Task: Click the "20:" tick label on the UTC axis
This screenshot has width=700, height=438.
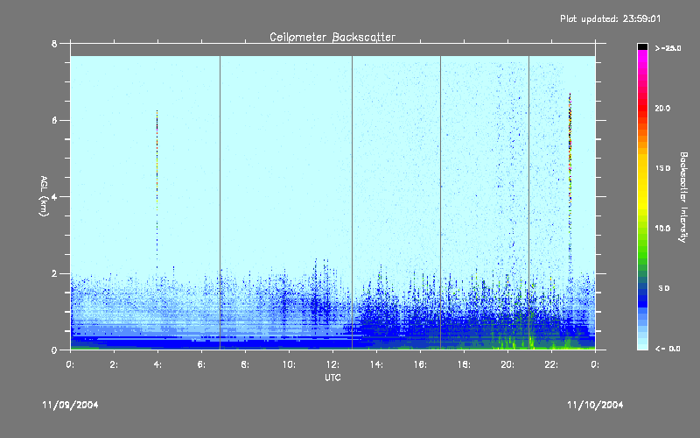Action: [x=507, y=364]
